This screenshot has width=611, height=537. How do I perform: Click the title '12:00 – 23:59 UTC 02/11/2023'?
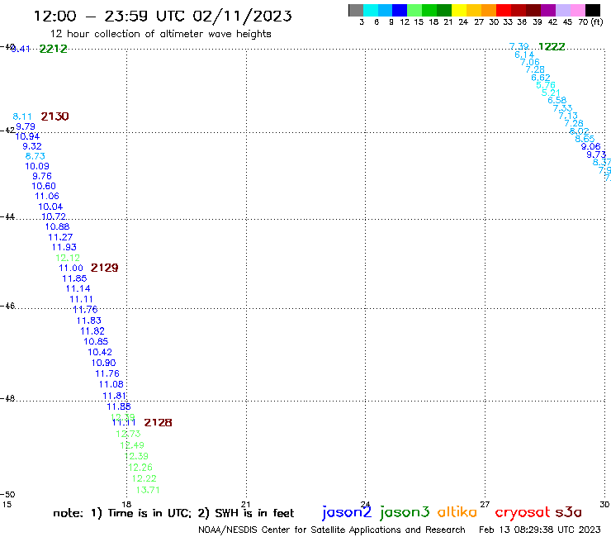click(x=163, y=16)
